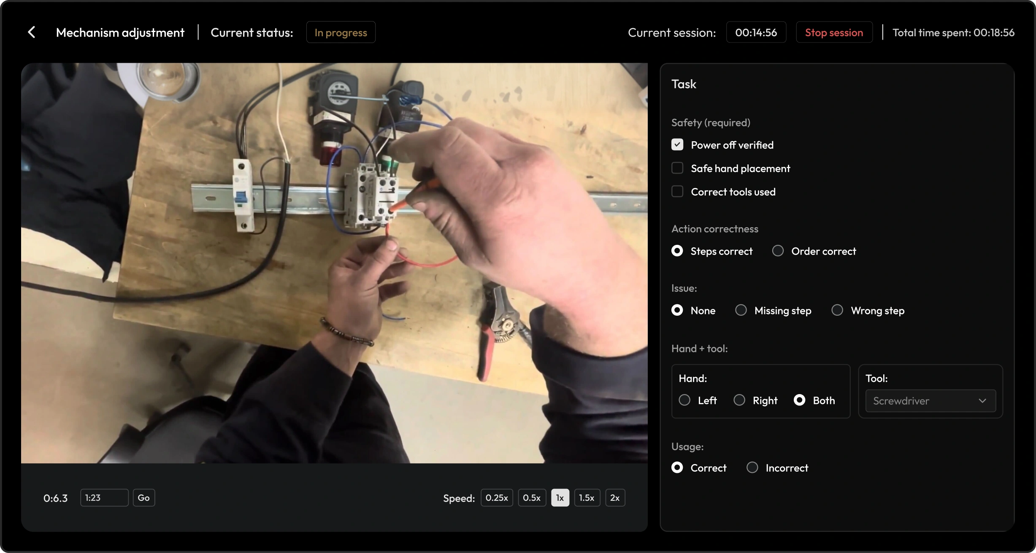
Task: Check the Correct tools used checkbox
Action: 677,191
